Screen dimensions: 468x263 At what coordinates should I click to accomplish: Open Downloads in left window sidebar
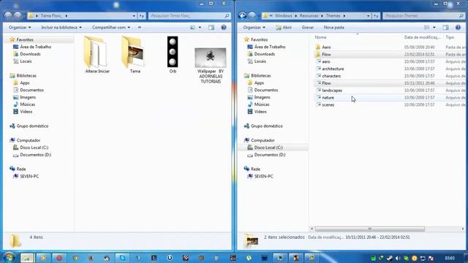pos(30,54)
